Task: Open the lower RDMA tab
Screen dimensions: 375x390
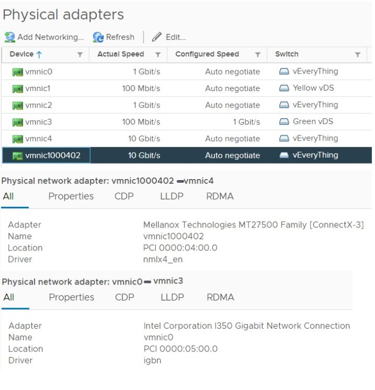Action: (x=220, y=297)
